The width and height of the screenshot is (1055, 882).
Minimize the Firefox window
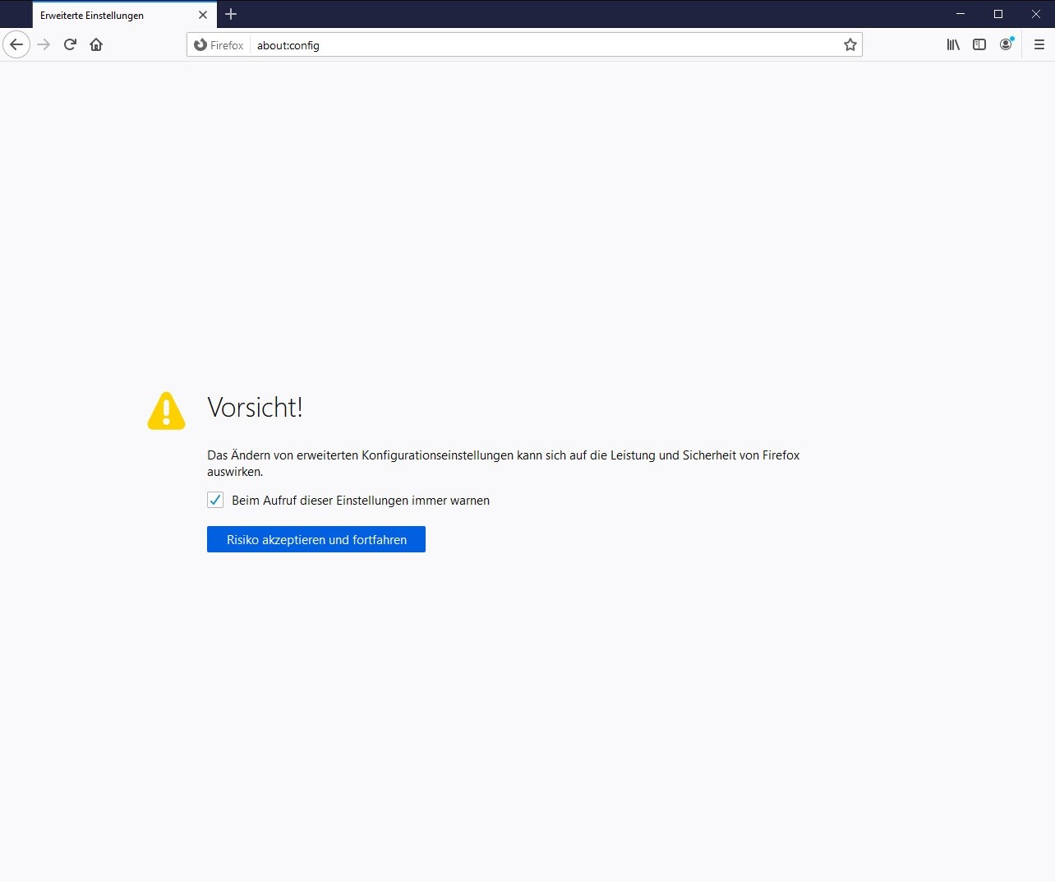(x=961, y=14)
